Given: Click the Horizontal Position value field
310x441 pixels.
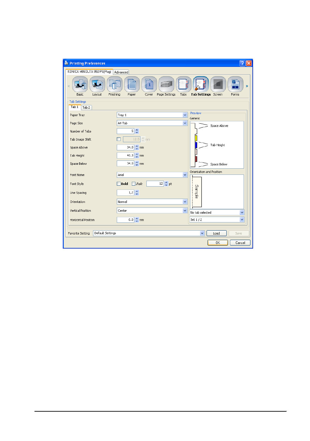Looking at the screenshot, I should pos(126,220).
